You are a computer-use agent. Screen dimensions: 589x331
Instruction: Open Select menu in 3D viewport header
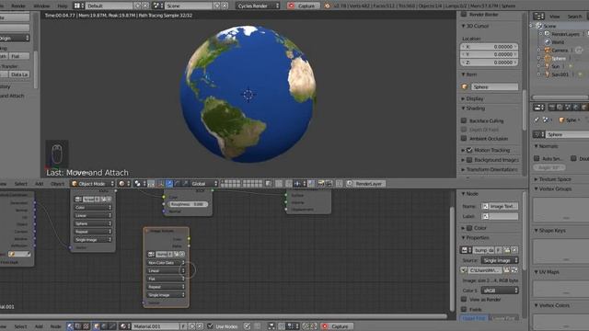pyautogui.click(x=20, y=184)
